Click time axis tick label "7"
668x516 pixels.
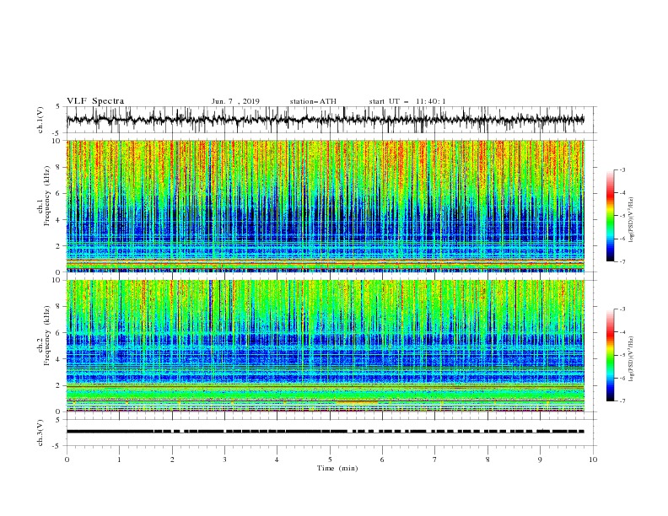click(x=435, y=460)
